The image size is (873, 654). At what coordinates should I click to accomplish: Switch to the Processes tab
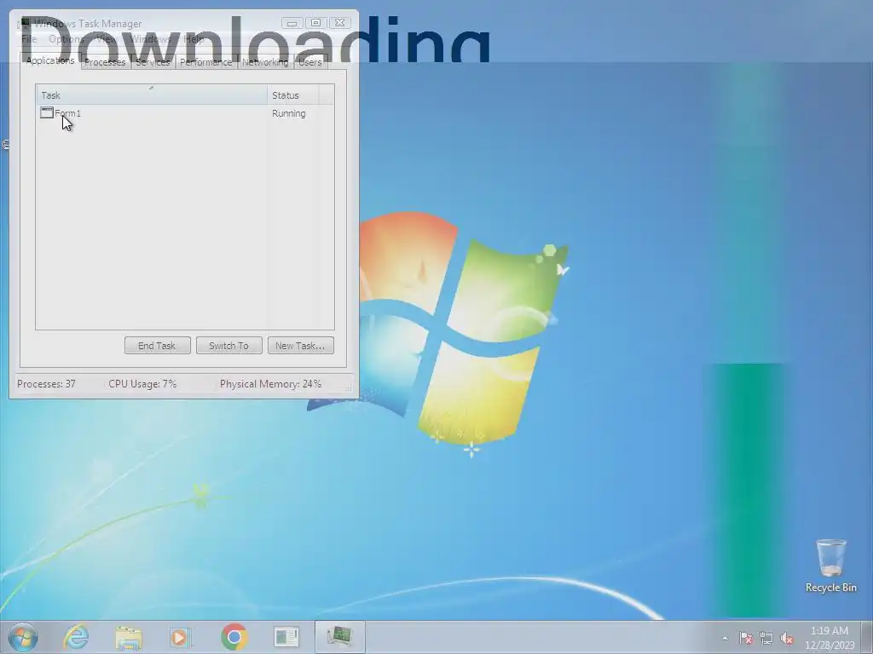pyautogui.click(x=105, y=62)
